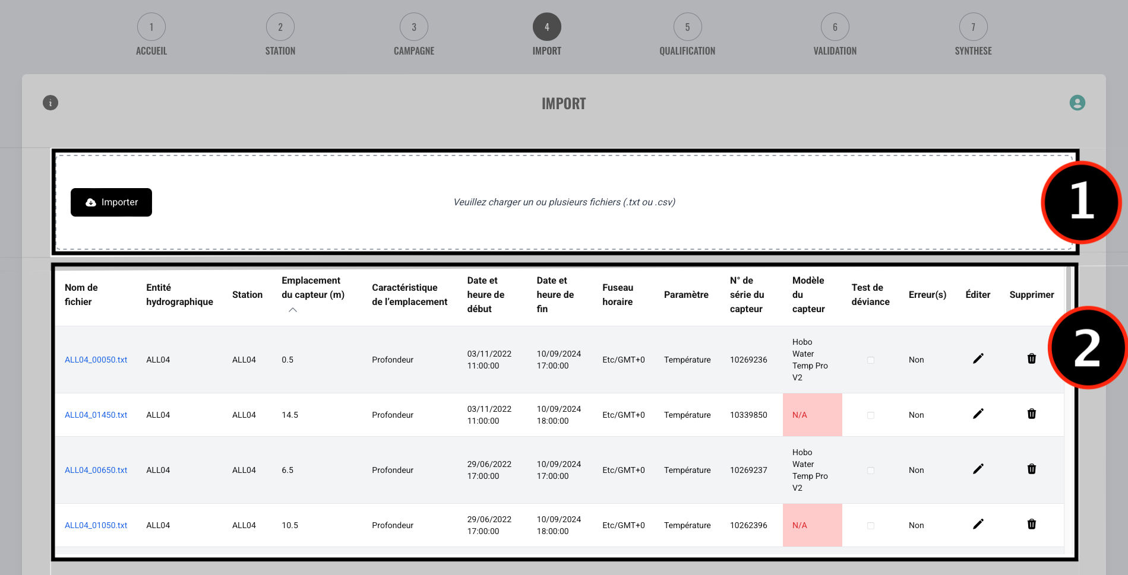Click Hobo Water Temp Pro V2 in ALL04_00050.txt row

click(x=810, y=360)
